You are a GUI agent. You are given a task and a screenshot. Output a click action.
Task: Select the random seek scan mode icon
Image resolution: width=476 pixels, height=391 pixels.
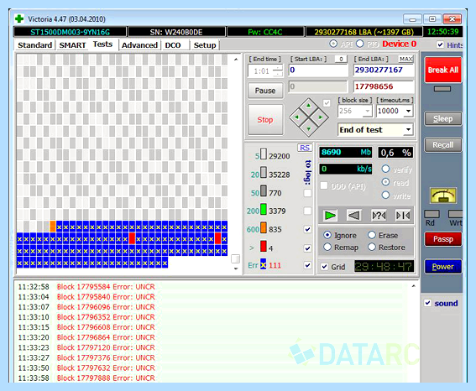click(x=379, y=216)
